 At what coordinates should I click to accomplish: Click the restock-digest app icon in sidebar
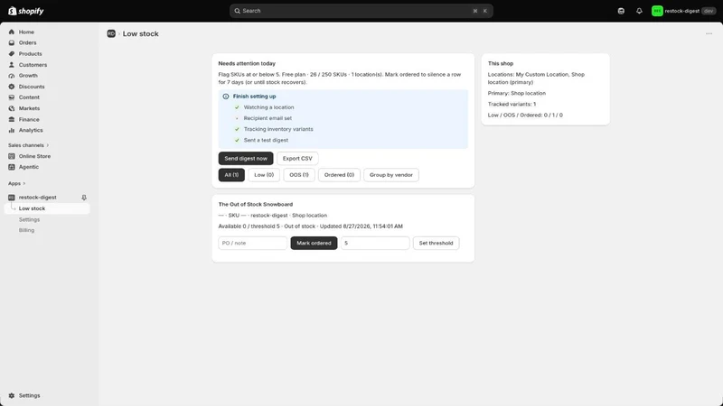[x=12, y=198]
